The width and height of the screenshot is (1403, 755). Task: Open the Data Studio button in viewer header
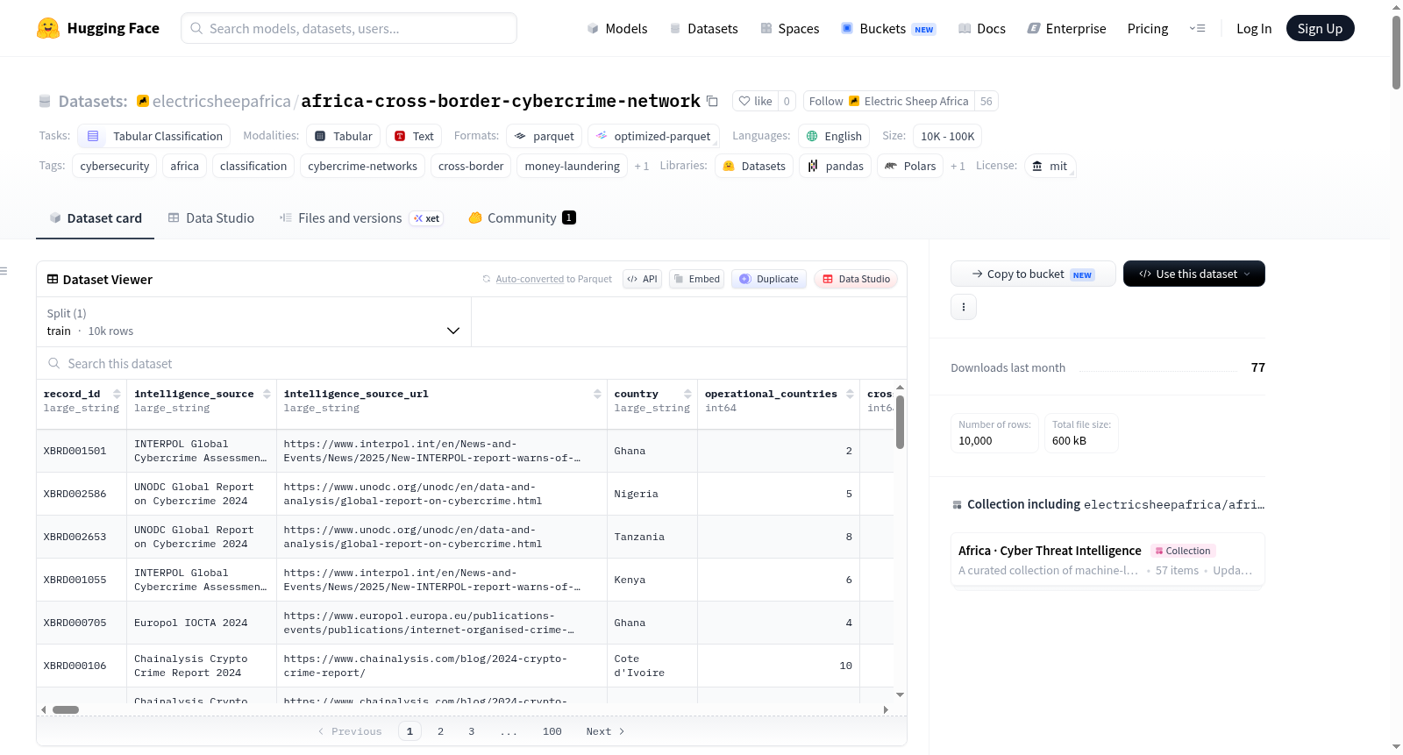[x=856, y=279]
